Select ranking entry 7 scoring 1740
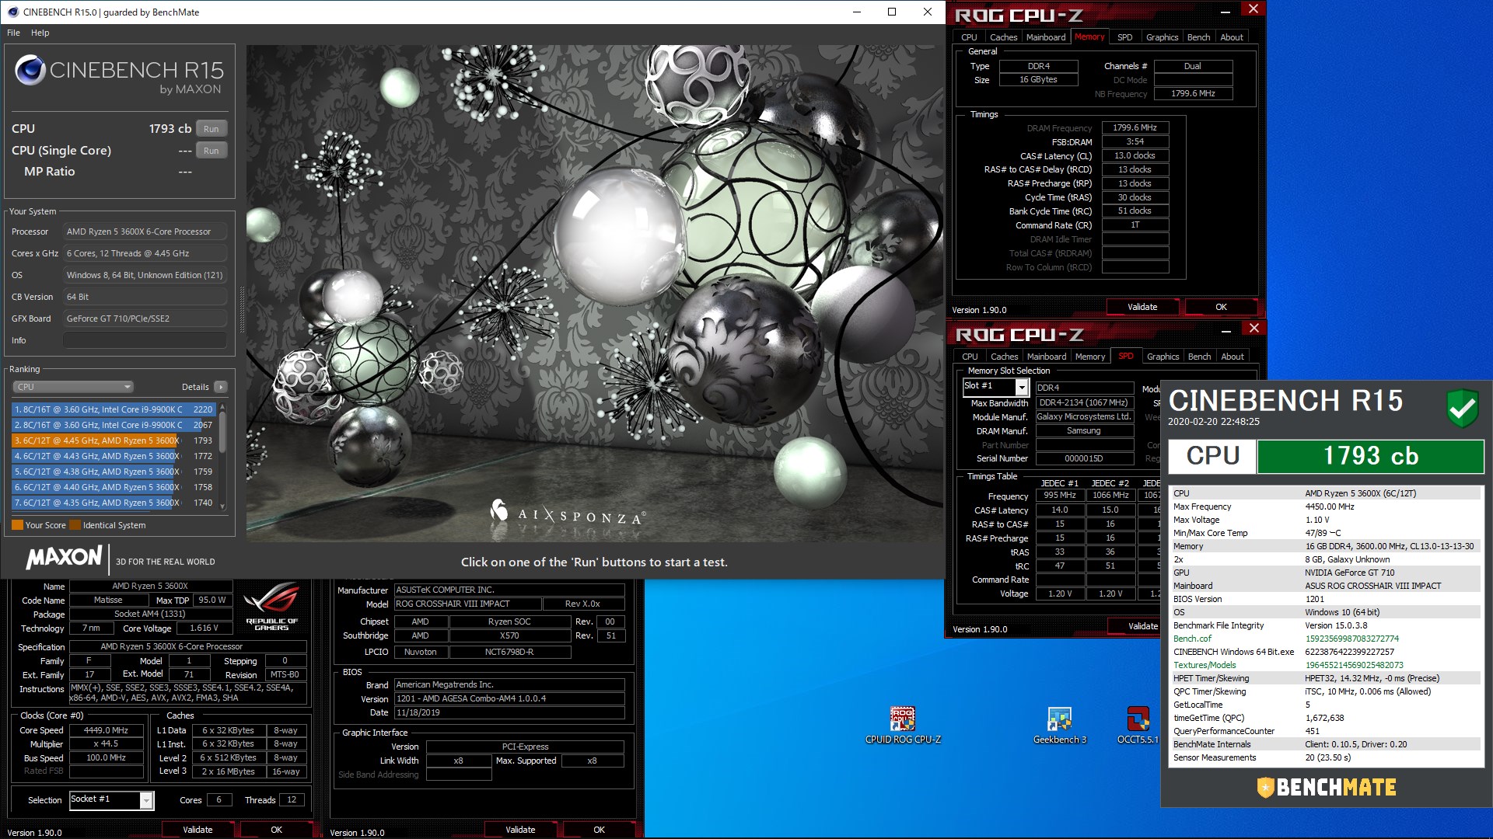The height and width of the screenshot is (839, 1493). (114, 503)
